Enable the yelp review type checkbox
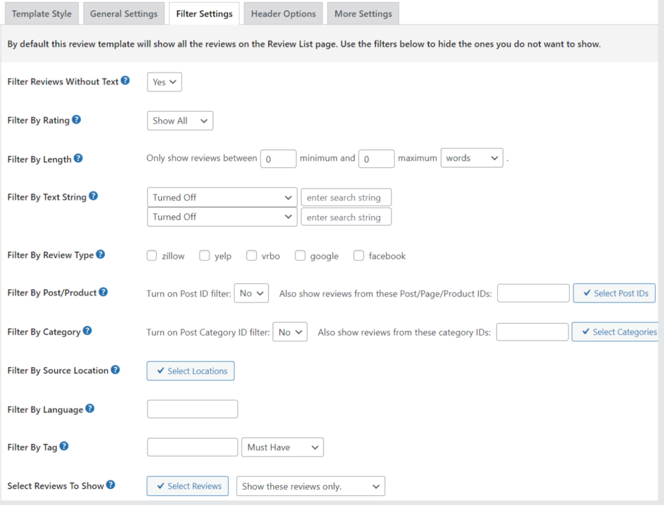 (x=204, y=255)
